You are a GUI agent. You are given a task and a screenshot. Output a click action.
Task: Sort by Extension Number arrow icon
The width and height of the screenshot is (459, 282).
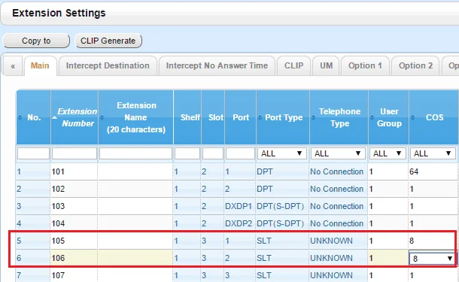click(54, 117)
